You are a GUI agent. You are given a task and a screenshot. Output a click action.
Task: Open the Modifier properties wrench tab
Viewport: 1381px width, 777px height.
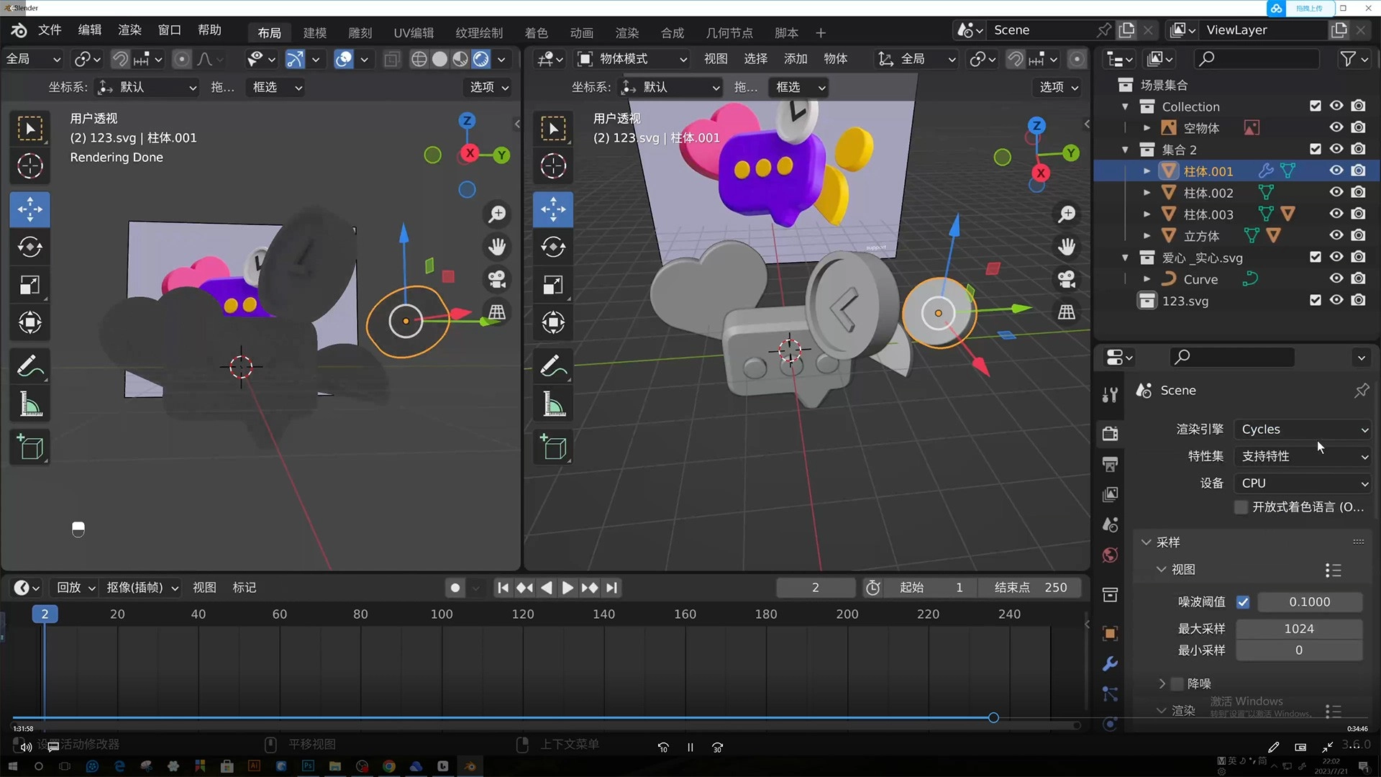[1110, 663]
